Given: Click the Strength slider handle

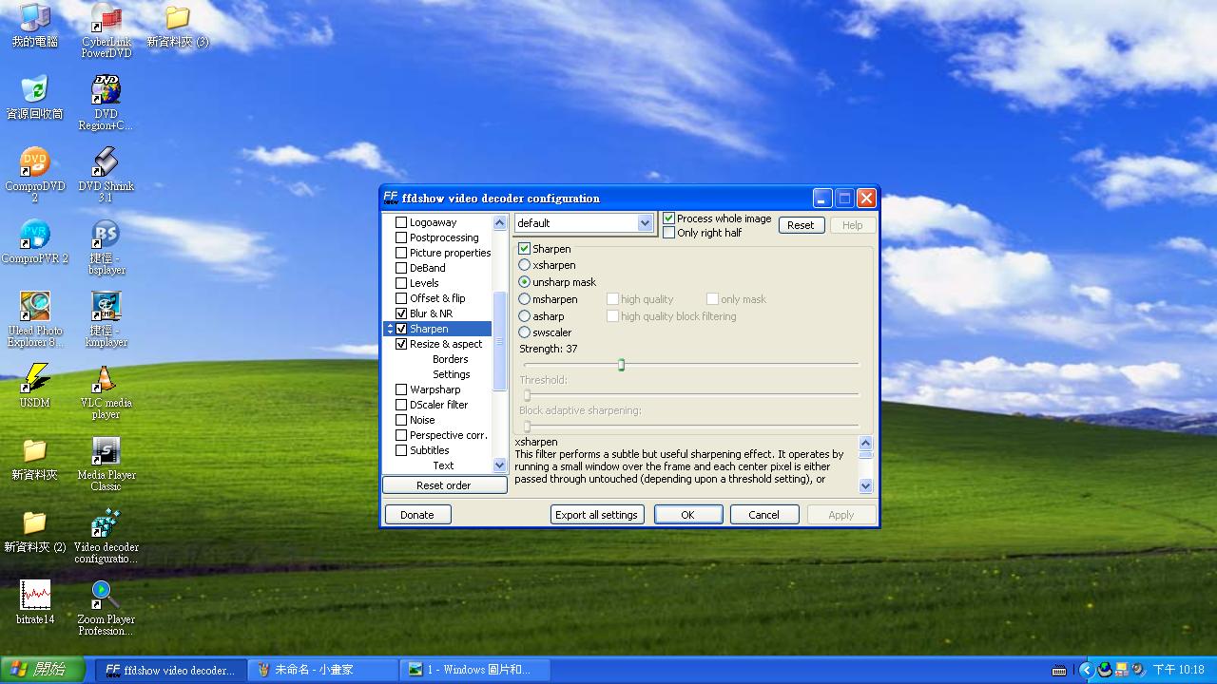Looking at the screenshot, I should point(621,365).
